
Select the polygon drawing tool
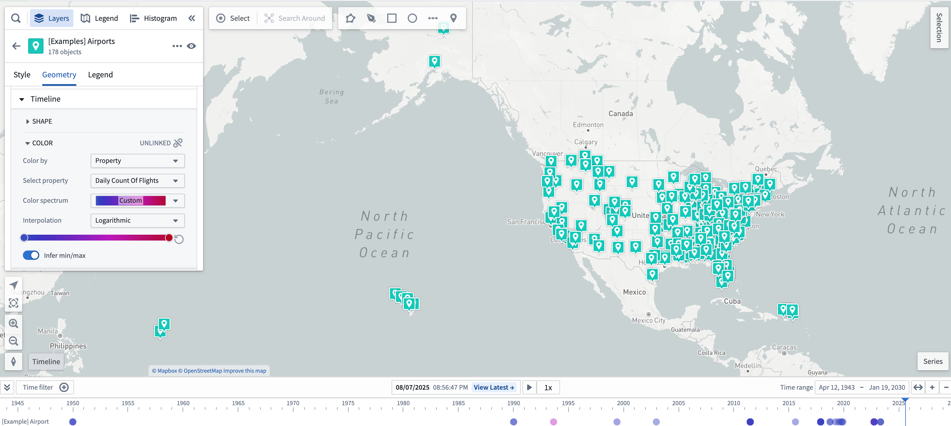click(350, 18)
